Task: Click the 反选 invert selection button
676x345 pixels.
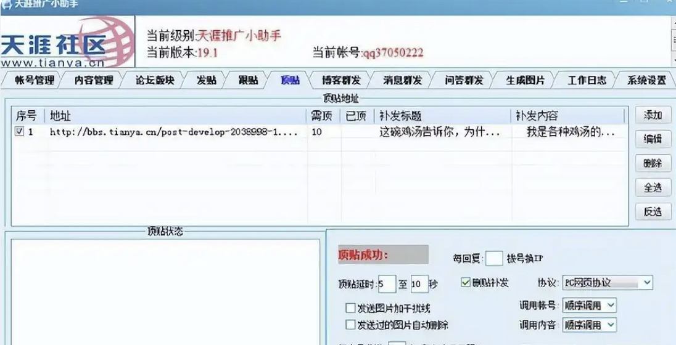Action: pyautogui.click(x=653, y=211)
